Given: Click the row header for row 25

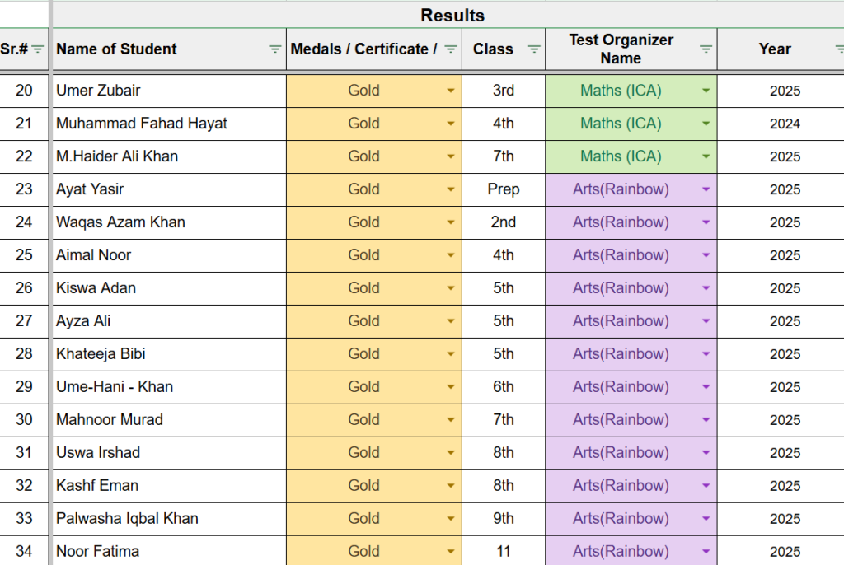Looking at the screenshot, I should [25, 255].
